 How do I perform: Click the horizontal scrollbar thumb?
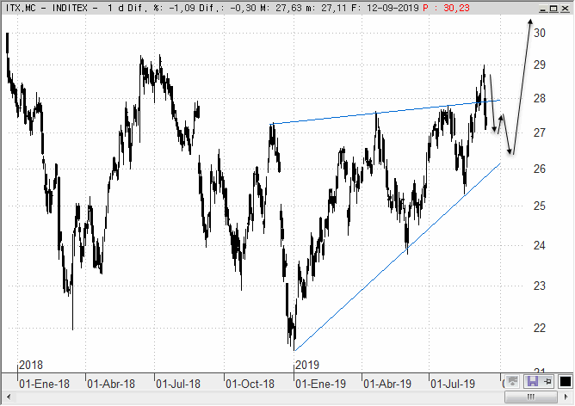pyautogui.click(x=530, y=397)
